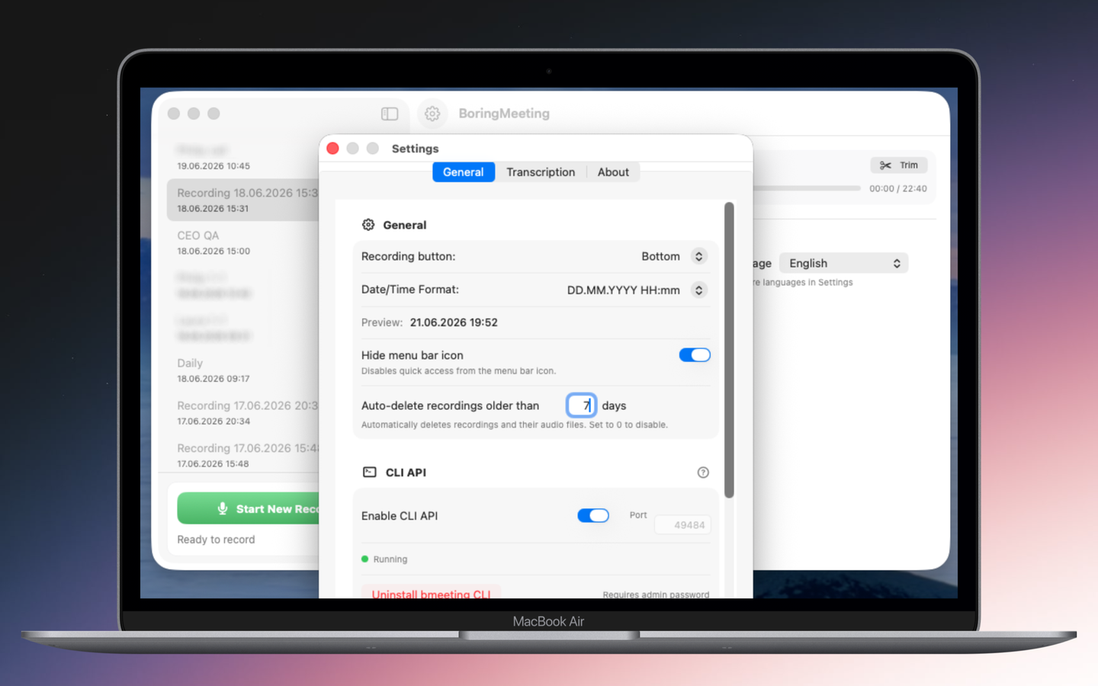The image size is (1098, 686).
Task: Click the auto-delete days input field
Action: [x=581, y=406]
